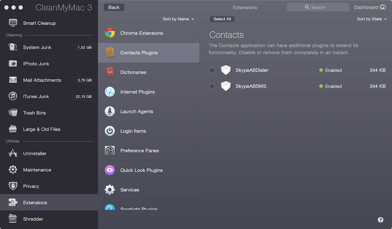The width and height of the screenshot is (392, 229).
Task: Click the Services gear icon
Action: coord(110,190)
